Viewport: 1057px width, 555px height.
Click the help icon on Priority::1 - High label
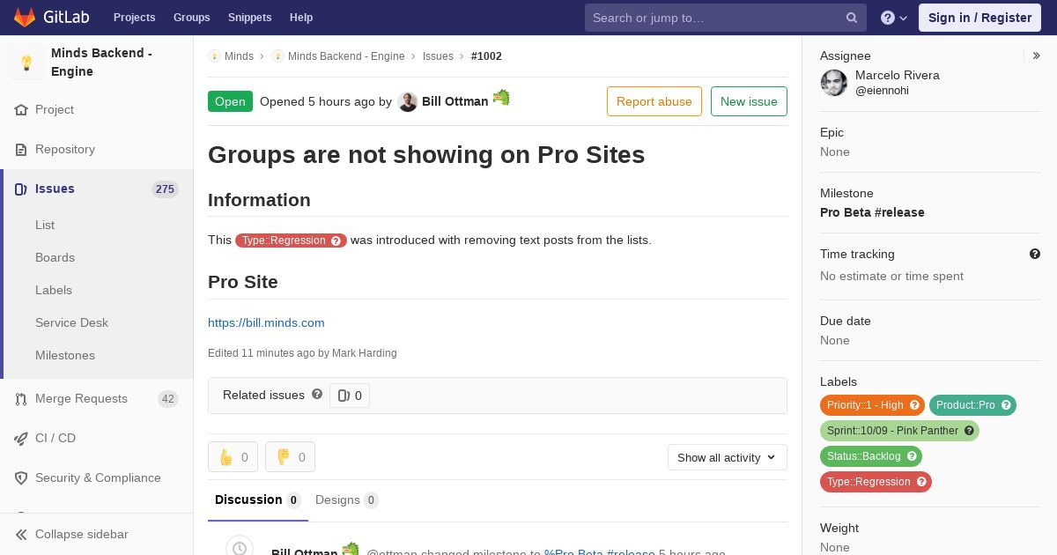click(x=914, y=405)
